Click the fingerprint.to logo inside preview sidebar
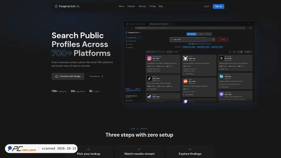Viewport: 281px width, 158px height. (133, 33)
